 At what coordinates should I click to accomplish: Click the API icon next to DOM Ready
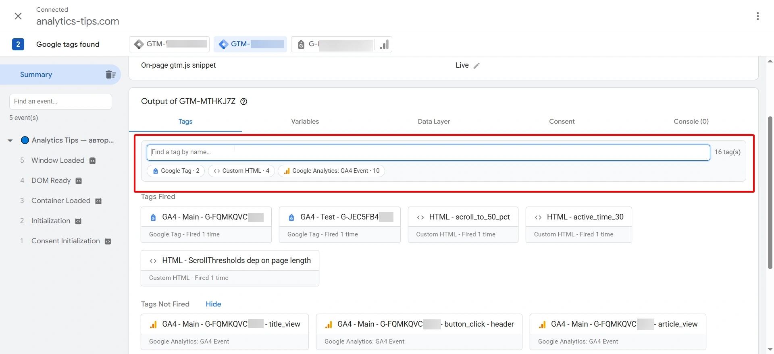point(79,181)
